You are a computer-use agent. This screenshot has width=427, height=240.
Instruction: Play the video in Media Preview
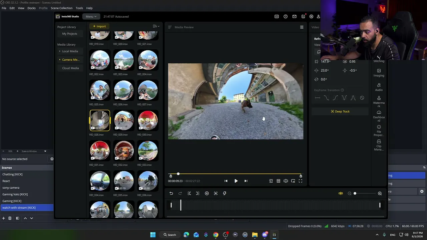pyautogui.click(x=236, y=181)
